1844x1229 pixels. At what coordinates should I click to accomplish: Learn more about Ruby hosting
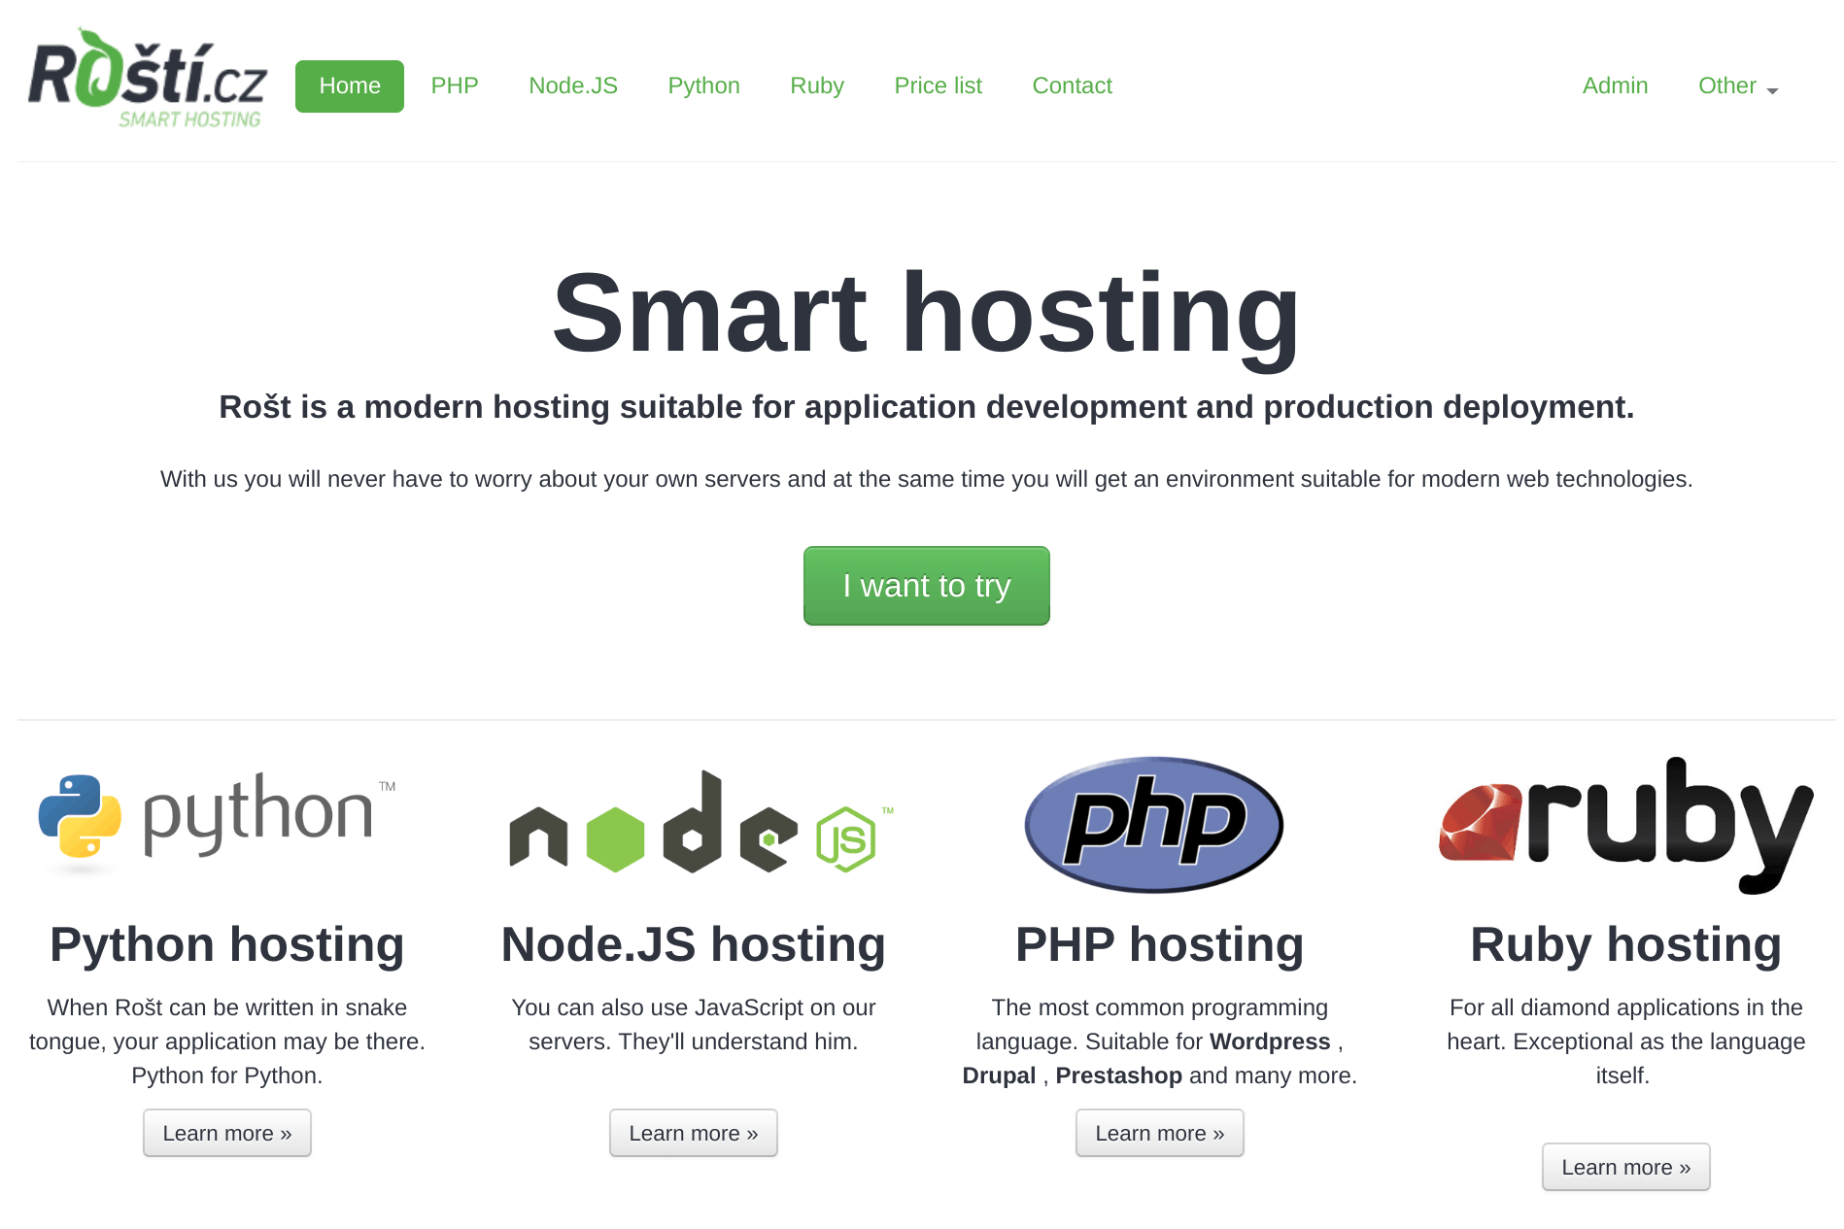[1626, 1167]
